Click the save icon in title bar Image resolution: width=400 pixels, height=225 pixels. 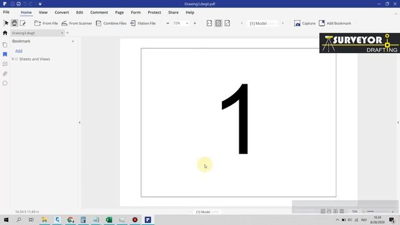click(12, 4)
